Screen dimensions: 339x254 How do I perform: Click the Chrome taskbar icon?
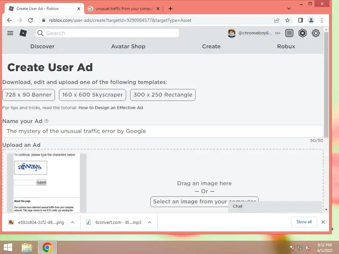pyautogui.click(x=47, y=247)
